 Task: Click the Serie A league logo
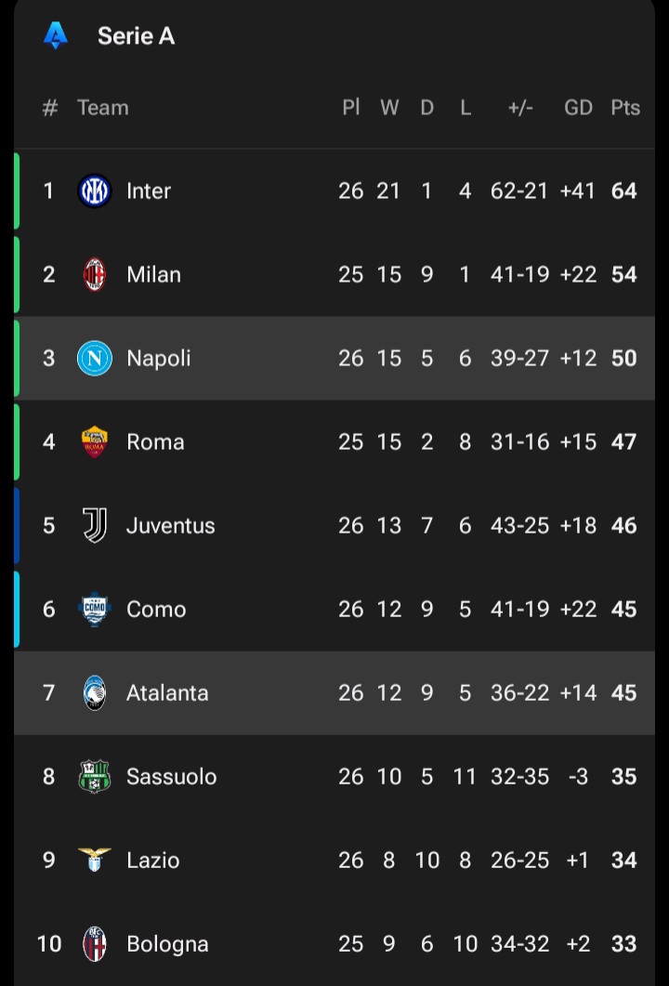pos(56,36)
